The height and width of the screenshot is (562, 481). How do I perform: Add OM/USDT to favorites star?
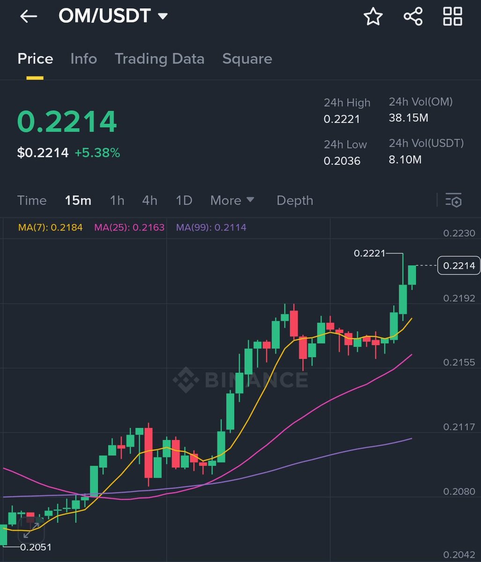click(x=373, y=16)
